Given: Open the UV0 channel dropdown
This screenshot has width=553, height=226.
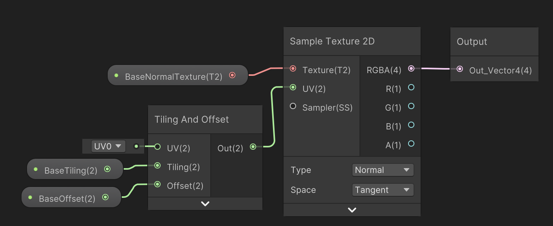Looking at the screenshot, I should point(108,146).
